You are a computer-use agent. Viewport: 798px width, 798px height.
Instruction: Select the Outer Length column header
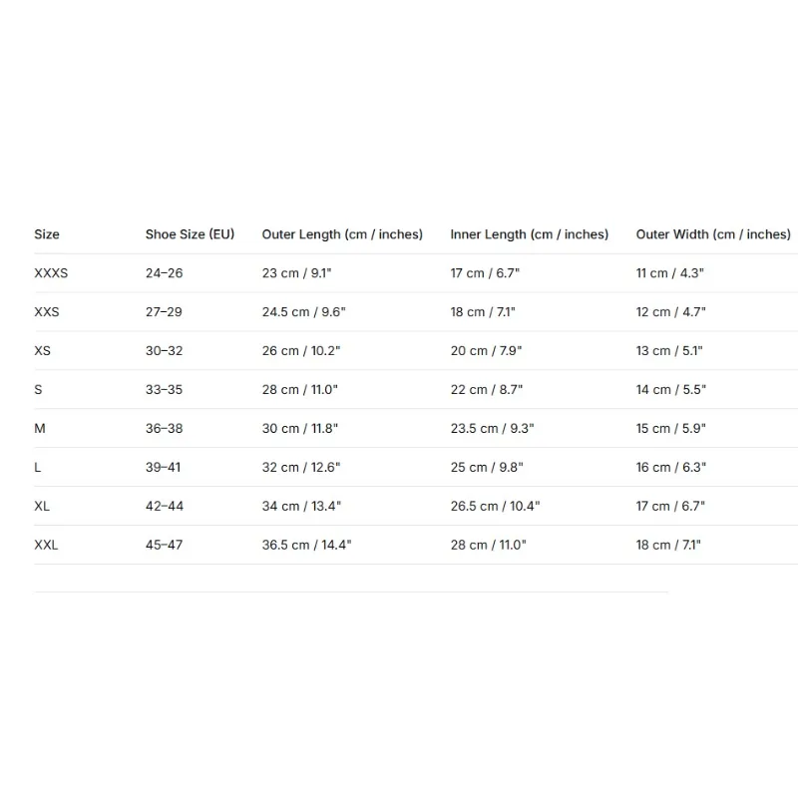[342, 234]
